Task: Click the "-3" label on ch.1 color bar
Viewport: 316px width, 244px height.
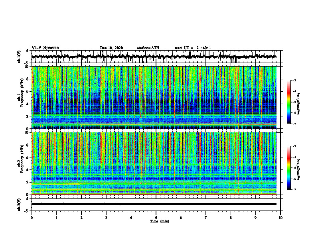Action: click(x=294, y=80)
